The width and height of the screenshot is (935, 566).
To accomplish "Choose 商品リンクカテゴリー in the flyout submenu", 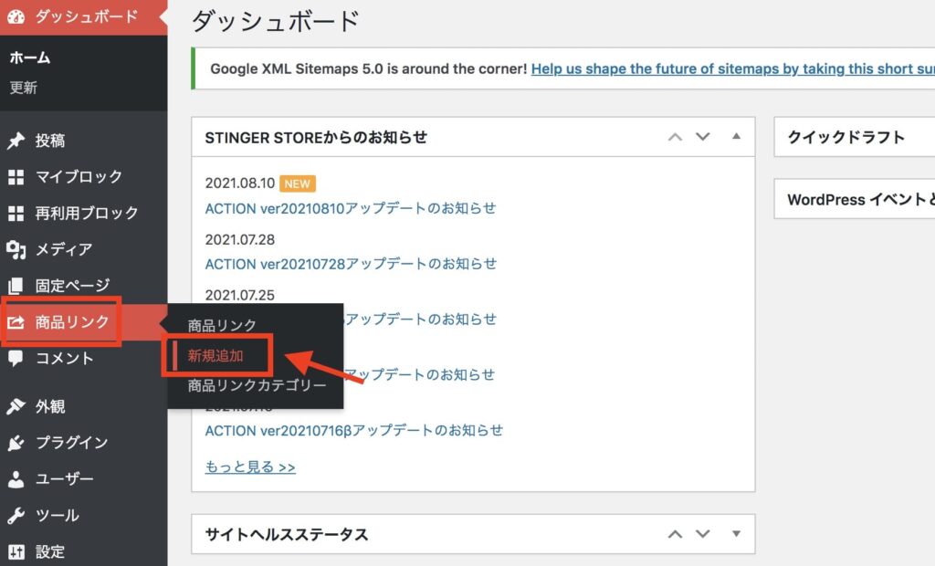I will point(257,386).
